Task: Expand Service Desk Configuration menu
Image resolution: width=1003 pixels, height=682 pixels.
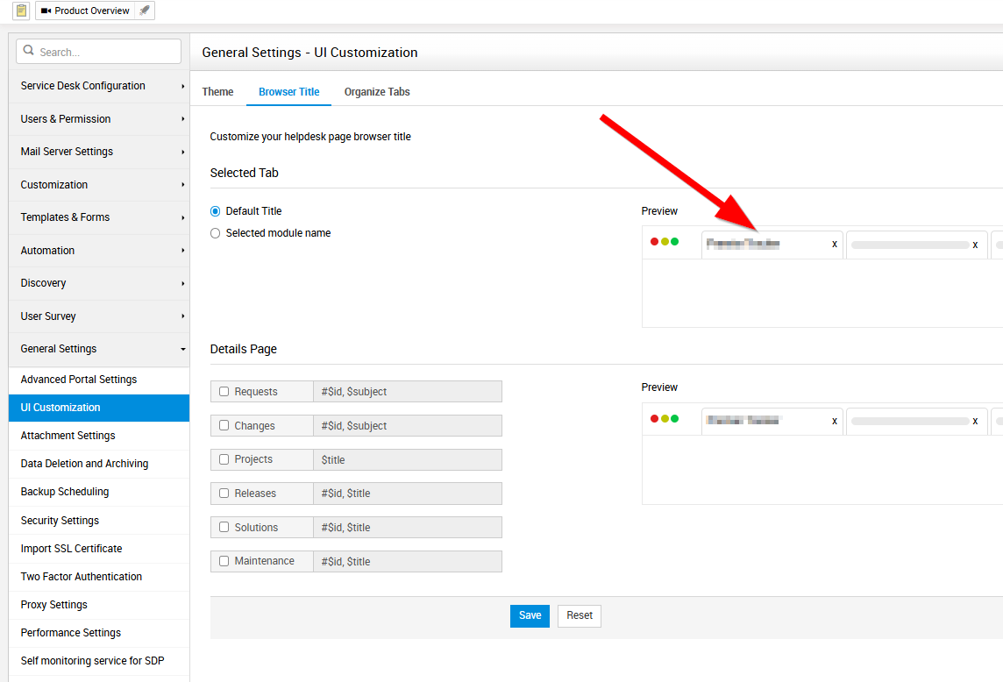Action: pyautogui.click(x=98, y=86)
